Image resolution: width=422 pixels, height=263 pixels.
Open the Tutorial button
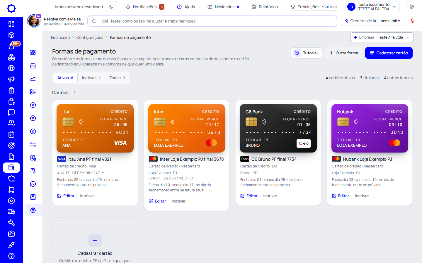pyautogui.click(x=307, y=53)
